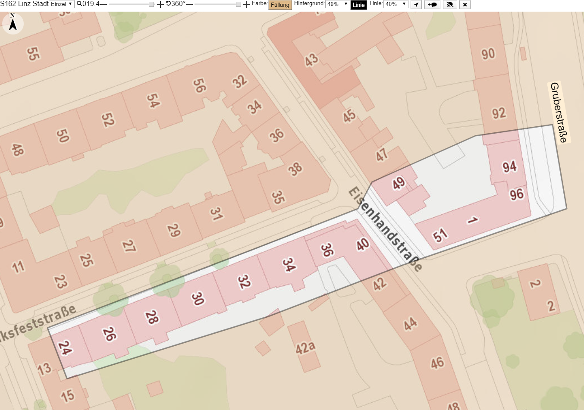Click the rotation slider handle
Screen dimensions: 584x410
(239, 4)
